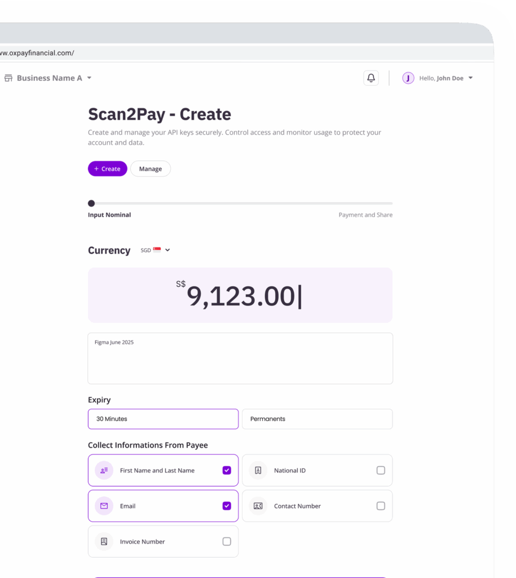Click the envelope icon in Email option

[104, 506]
